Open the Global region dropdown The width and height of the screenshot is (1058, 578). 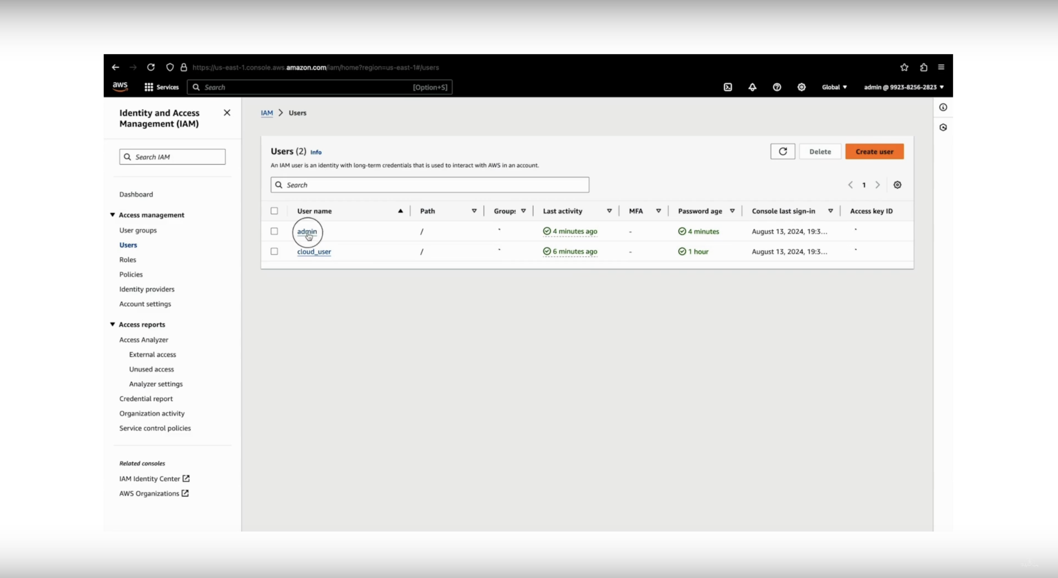[x=834, y=87]
